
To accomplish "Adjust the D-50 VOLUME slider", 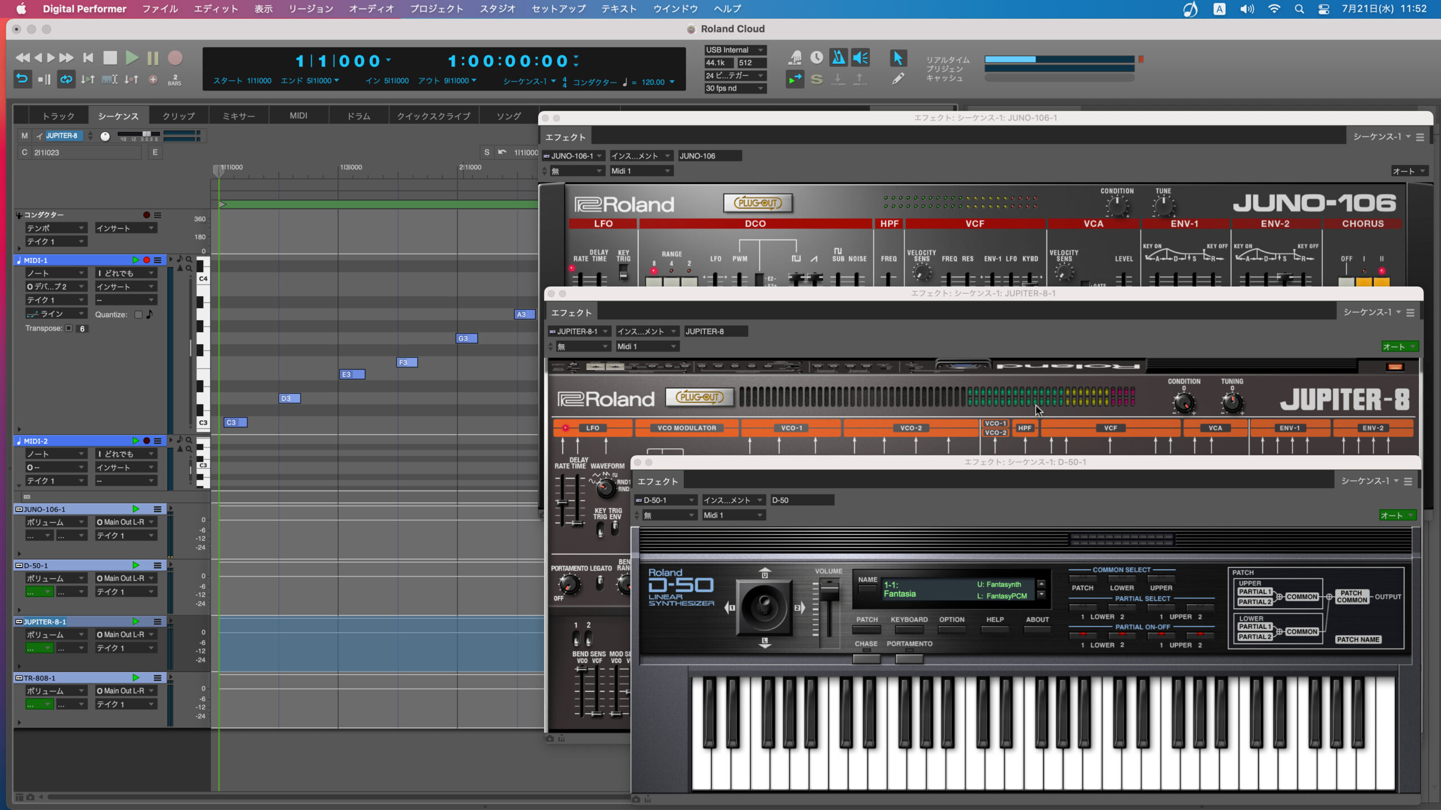I will pyautogui.click(x=829, y=591).
